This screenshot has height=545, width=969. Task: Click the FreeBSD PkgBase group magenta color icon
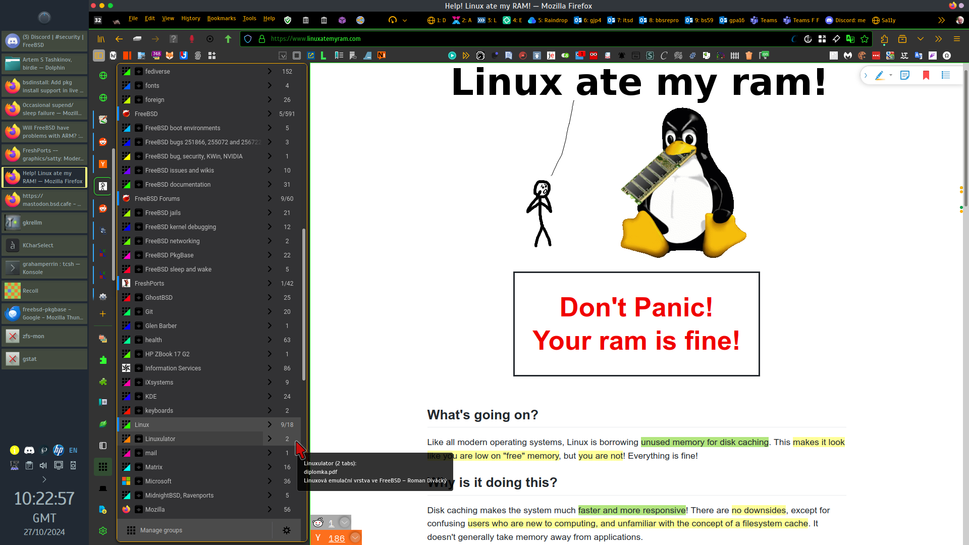coord(126,255)
